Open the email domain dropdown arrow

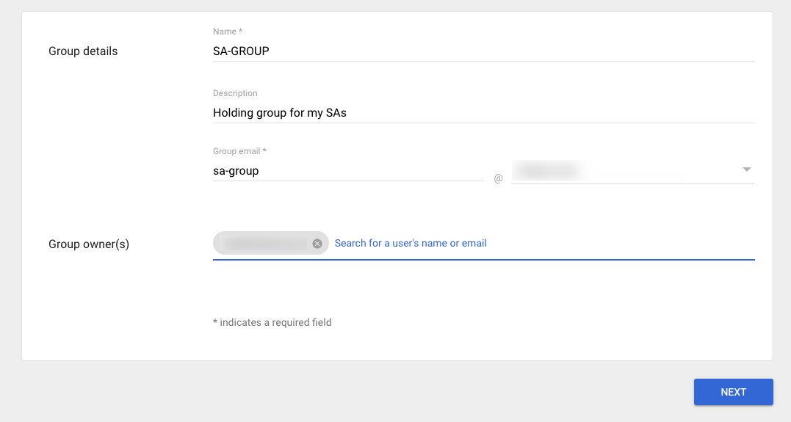[746, 170]
